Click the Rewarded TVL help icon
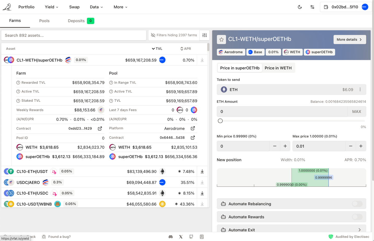 (x=18, y=83)
